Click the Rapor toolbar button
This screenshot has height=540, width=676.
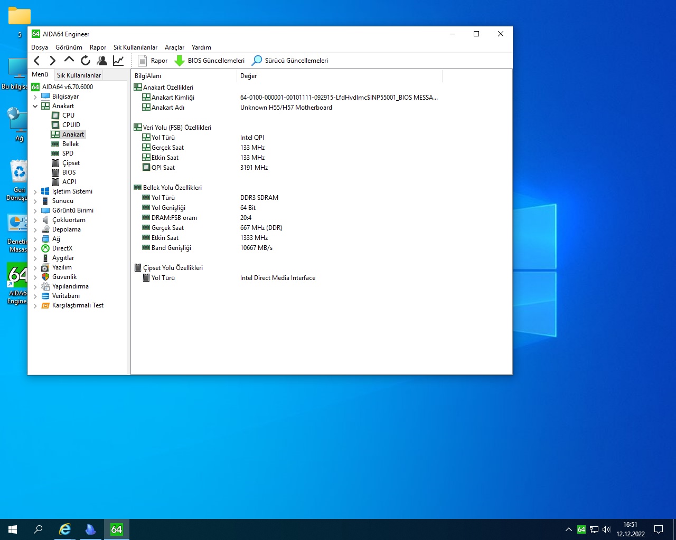(x=153, y=61)
